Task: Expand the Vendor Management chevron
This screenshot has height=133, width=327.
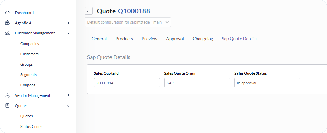Action: 69,95
